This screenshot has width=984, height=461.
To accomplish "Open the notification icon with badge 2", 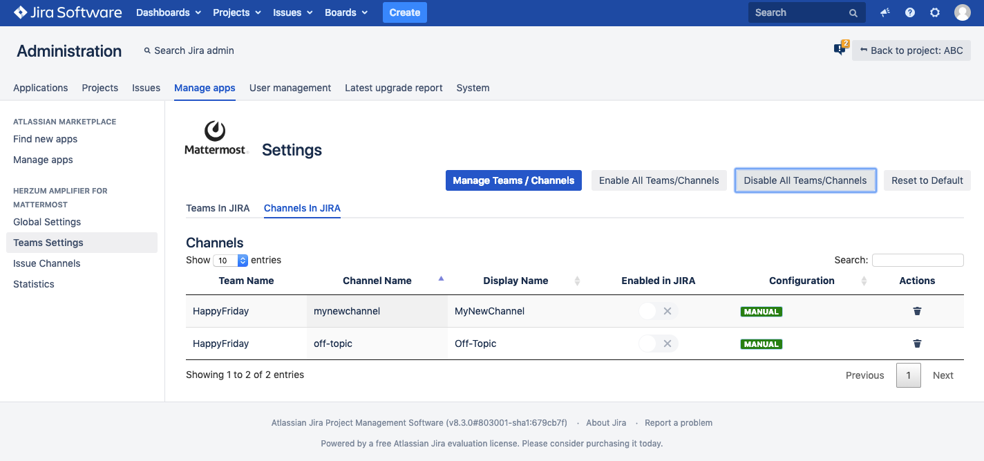I will [840, 49].
